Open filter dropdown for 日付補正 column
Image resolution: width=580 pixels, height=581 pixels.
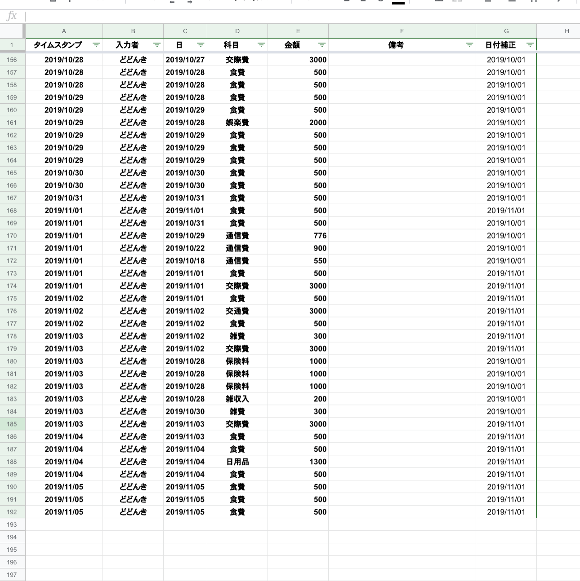coord(530,44)
